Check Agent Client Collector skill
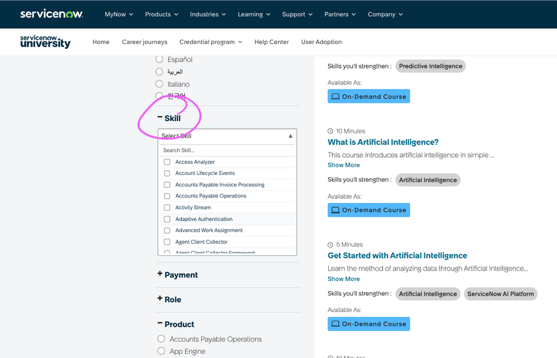Screen dimensions: 557x358 (167, 242)
